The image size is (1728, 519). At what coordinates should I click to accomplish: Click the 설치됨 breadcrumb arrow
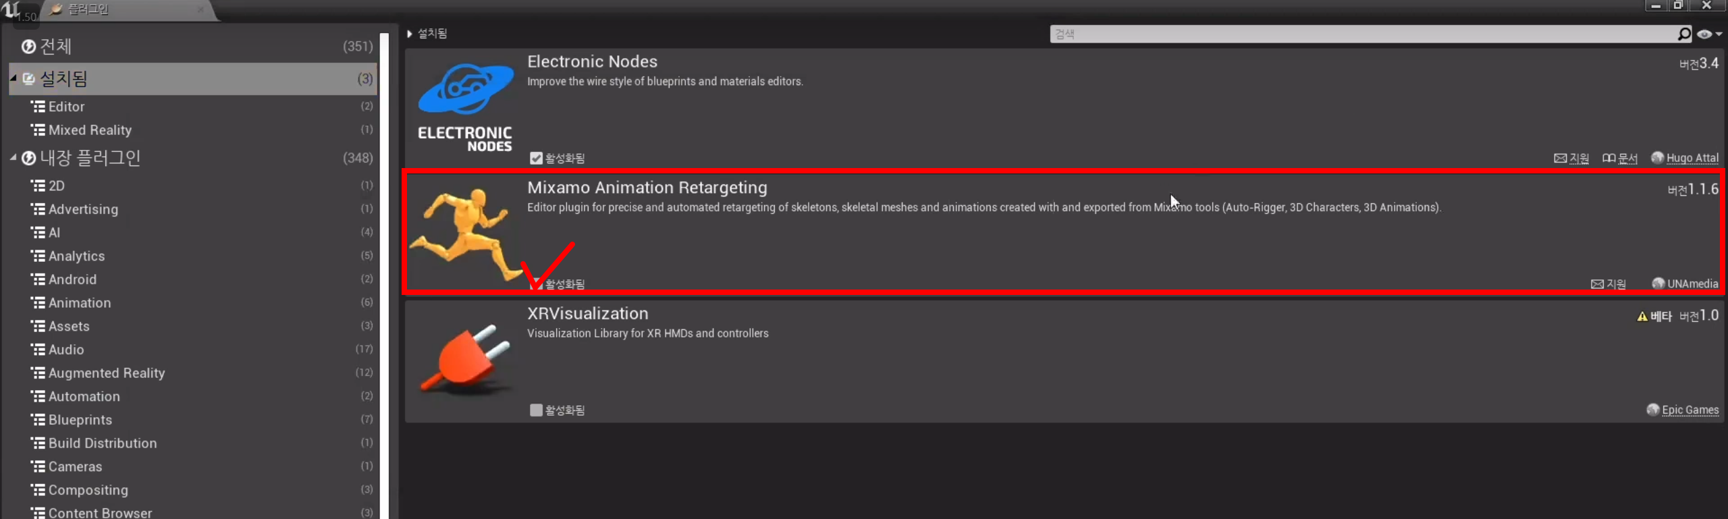(x=409, y=34)
